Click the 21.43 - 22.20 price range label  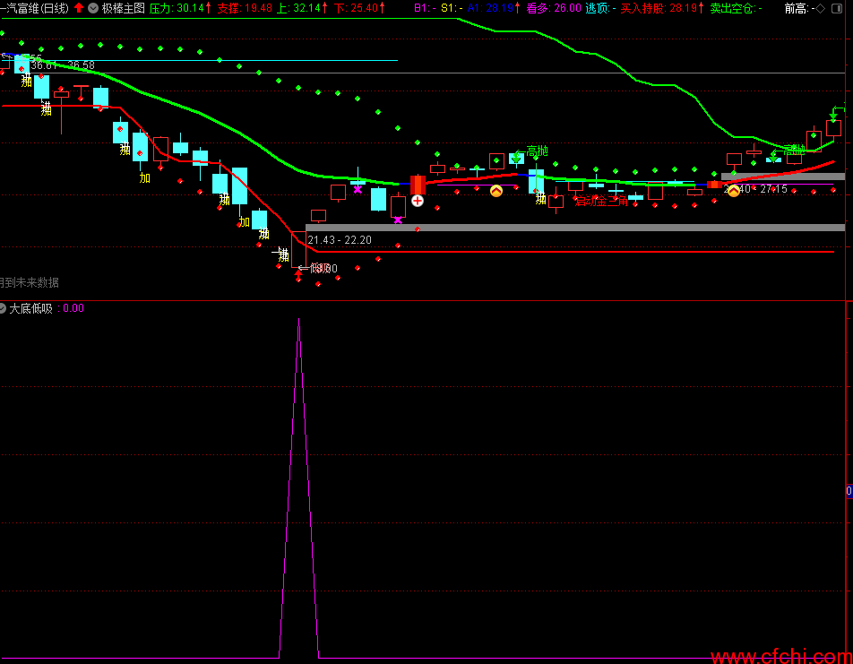pos(340,240)
